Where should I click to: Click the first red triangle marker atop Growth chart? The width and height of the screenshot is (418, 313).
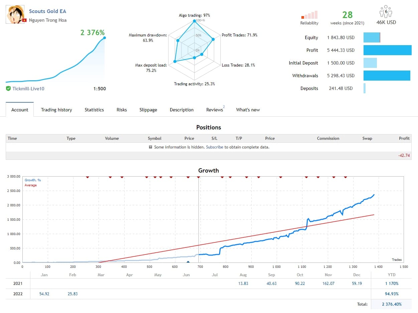click(x=88, y=177)
